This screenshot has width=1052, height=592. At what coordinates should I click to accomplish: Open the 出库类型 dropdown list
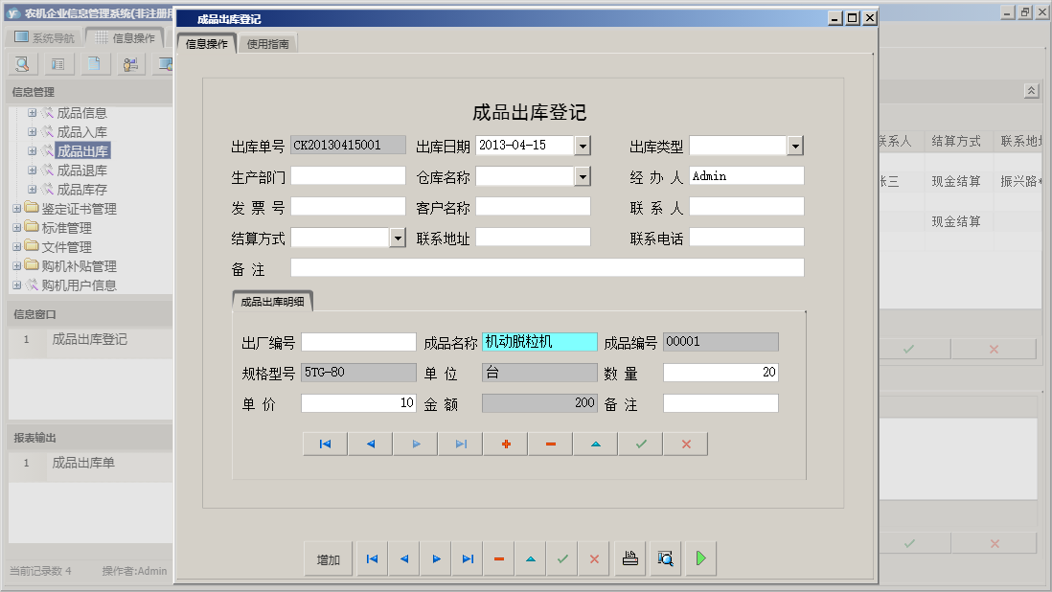(x=796, y=145)
